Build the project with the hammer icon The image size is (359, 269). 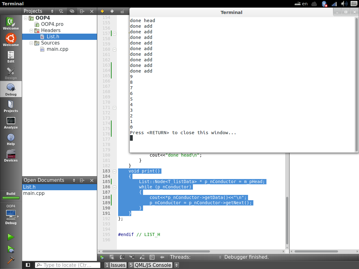click(11, 261)
